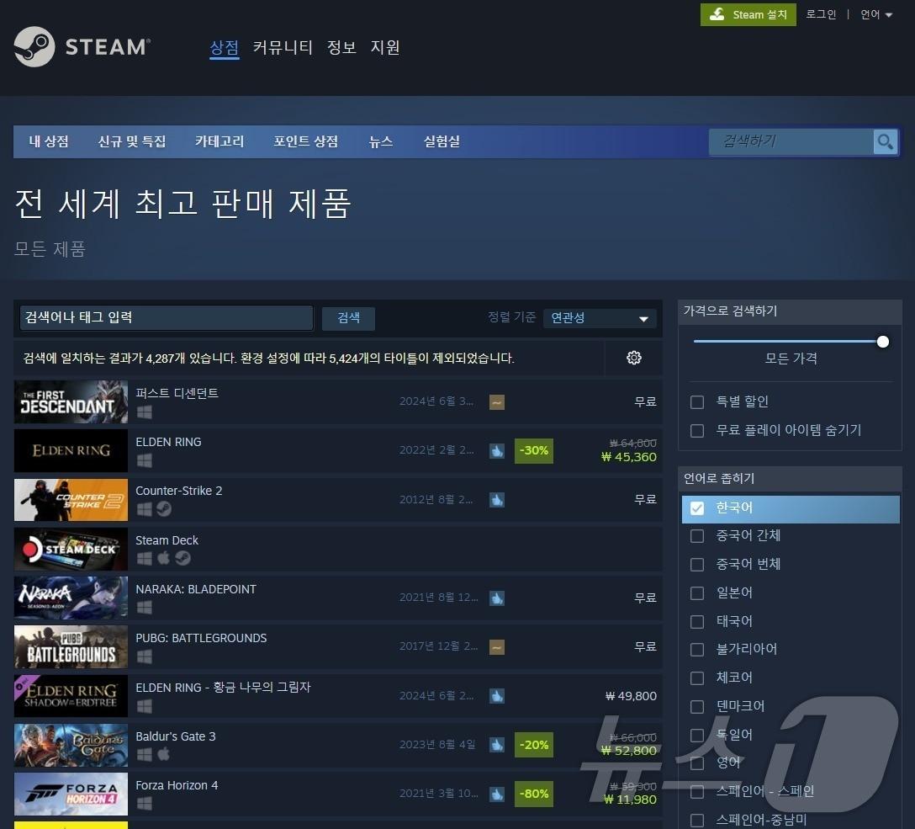Image resolution: width=915 pixels, height=829 pixels.
Task: Click the Windows icon under ELDEN RING
Action: click(x=144, y=461)
